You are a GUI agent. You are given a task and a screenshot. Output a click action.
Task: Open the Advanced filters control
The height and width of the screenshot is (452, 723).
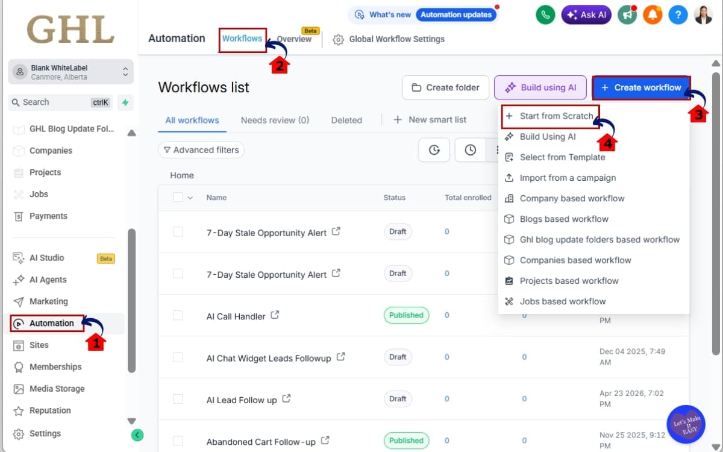tap(201, 150)
